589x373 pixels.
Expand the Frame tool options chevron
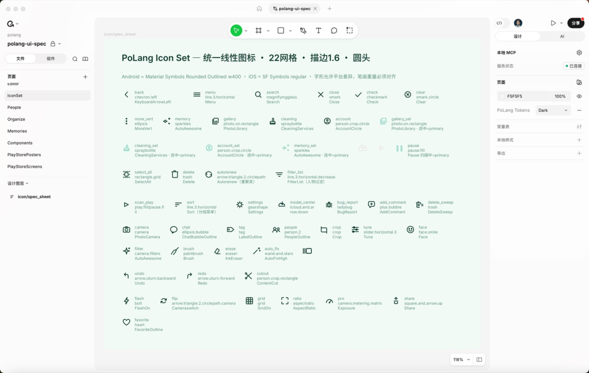coord(268,30)
